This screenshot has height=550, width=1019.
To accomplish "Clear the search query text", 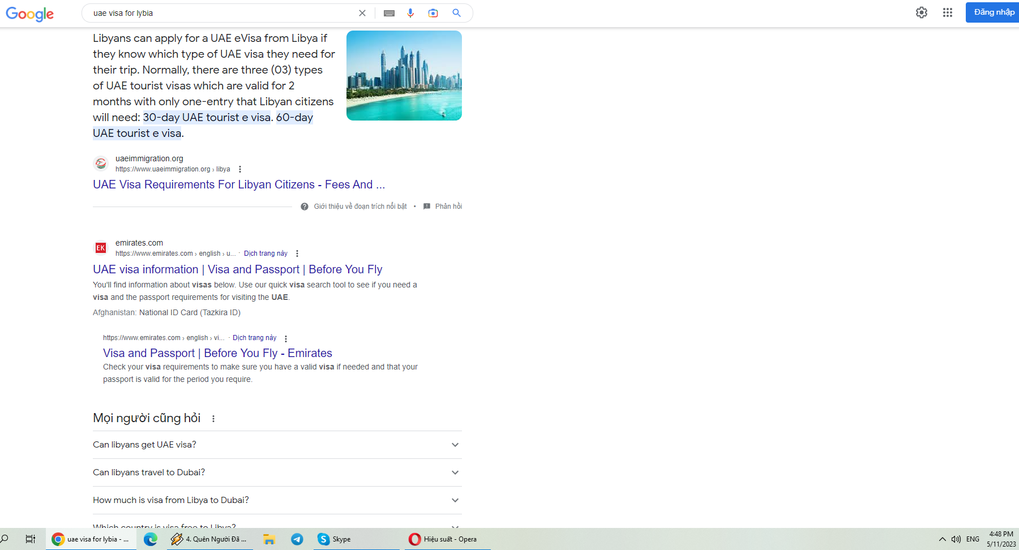I will pyautogui.click(x=362, y=13).
